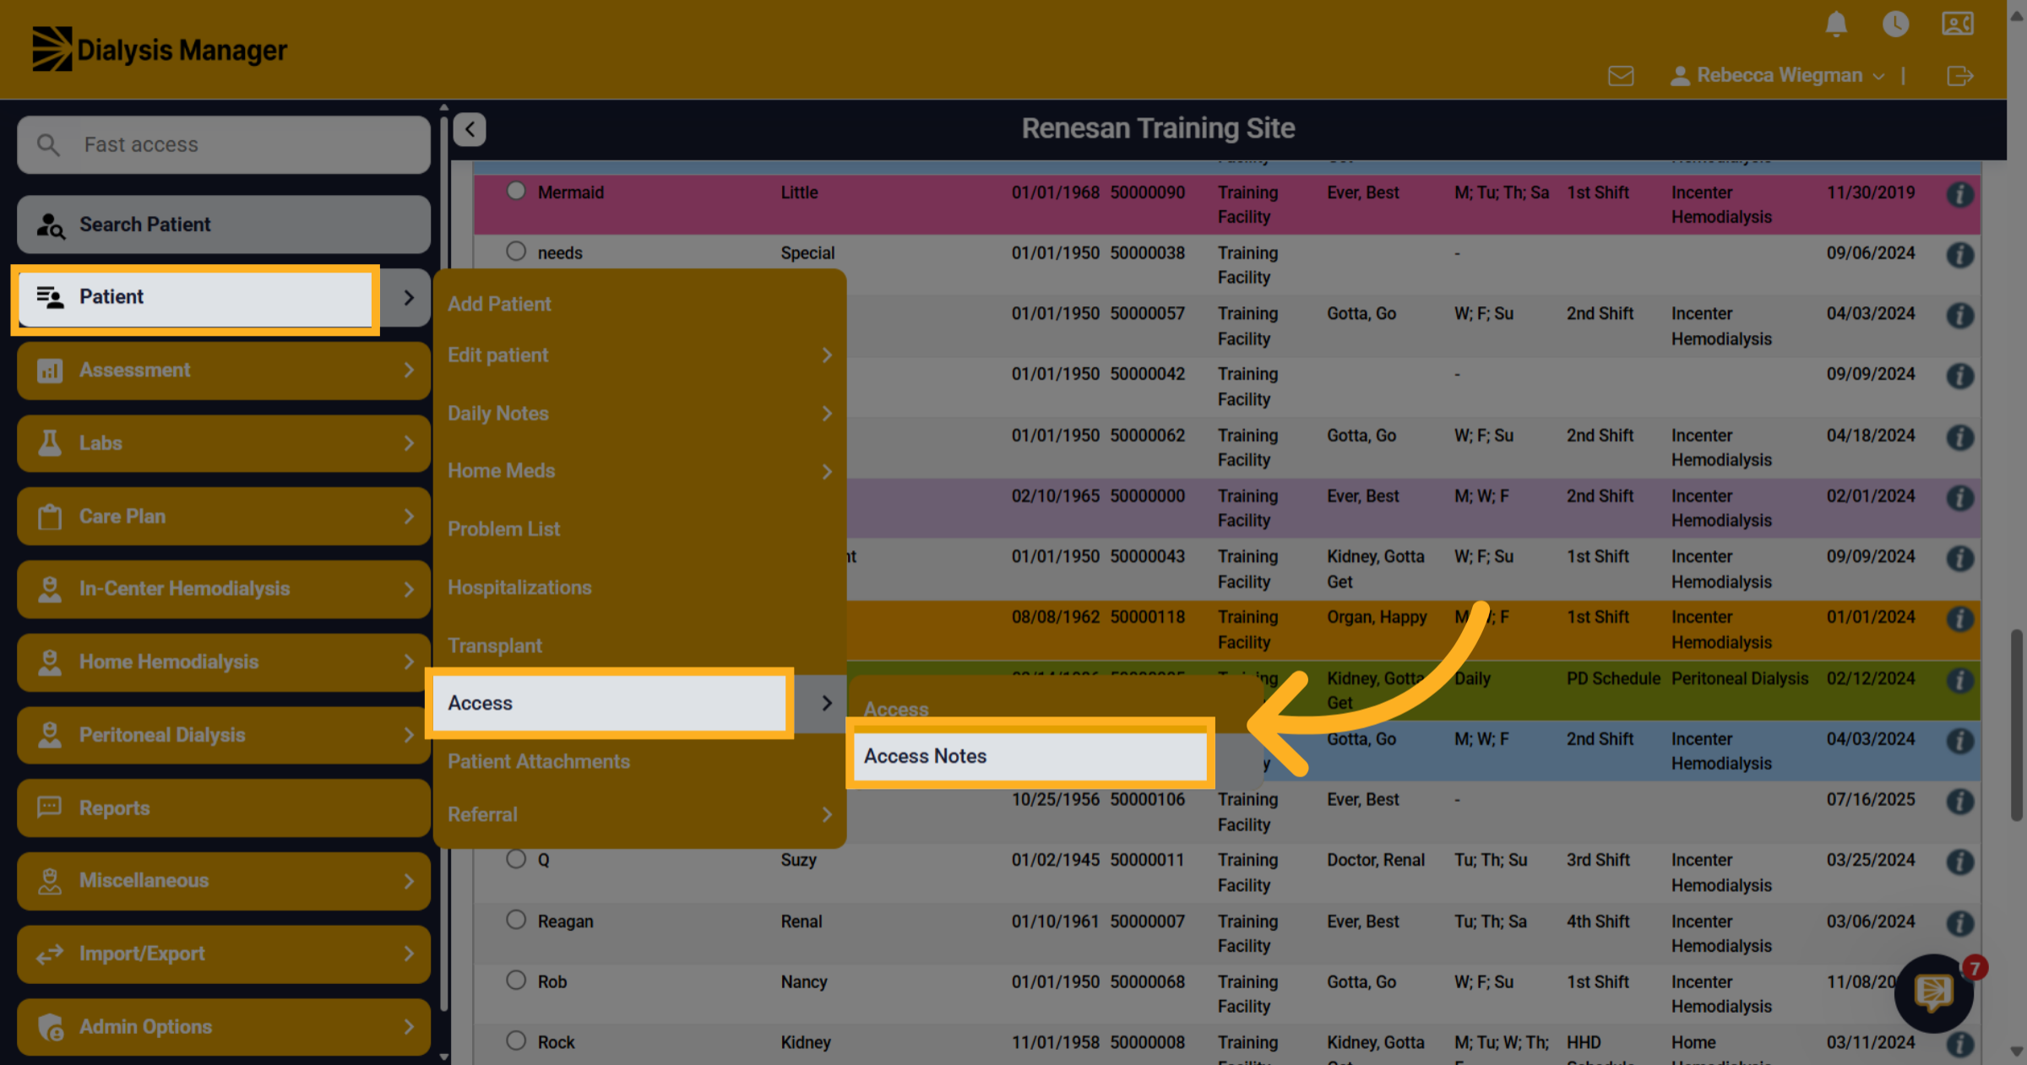
Task: Expand the Edit patient submenu
Action: tap(639, 355)
